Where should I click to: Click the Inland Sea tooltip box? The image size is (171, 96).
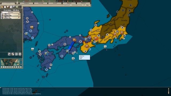point(84,57)
